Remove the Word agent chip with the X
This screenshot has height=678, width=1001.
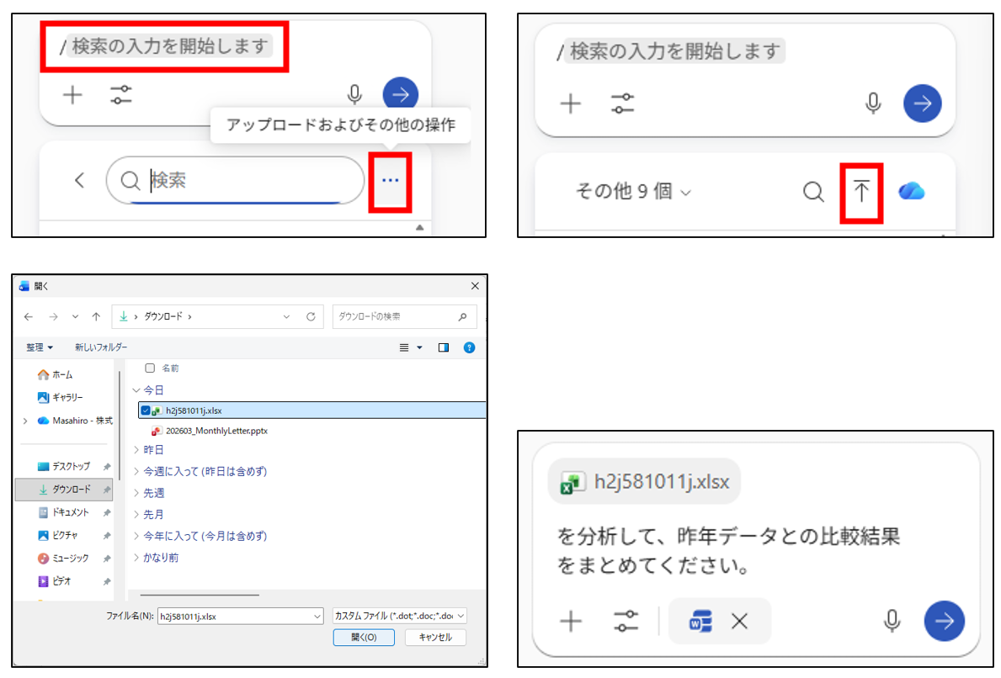pyautogui.click(x=739, y=622)
